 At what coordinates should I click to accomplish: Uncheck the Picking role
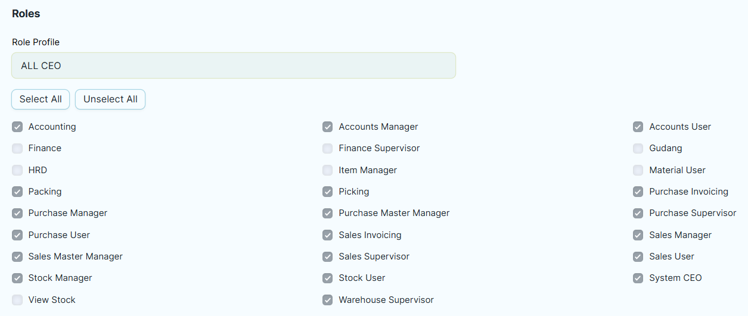(328, 192)
